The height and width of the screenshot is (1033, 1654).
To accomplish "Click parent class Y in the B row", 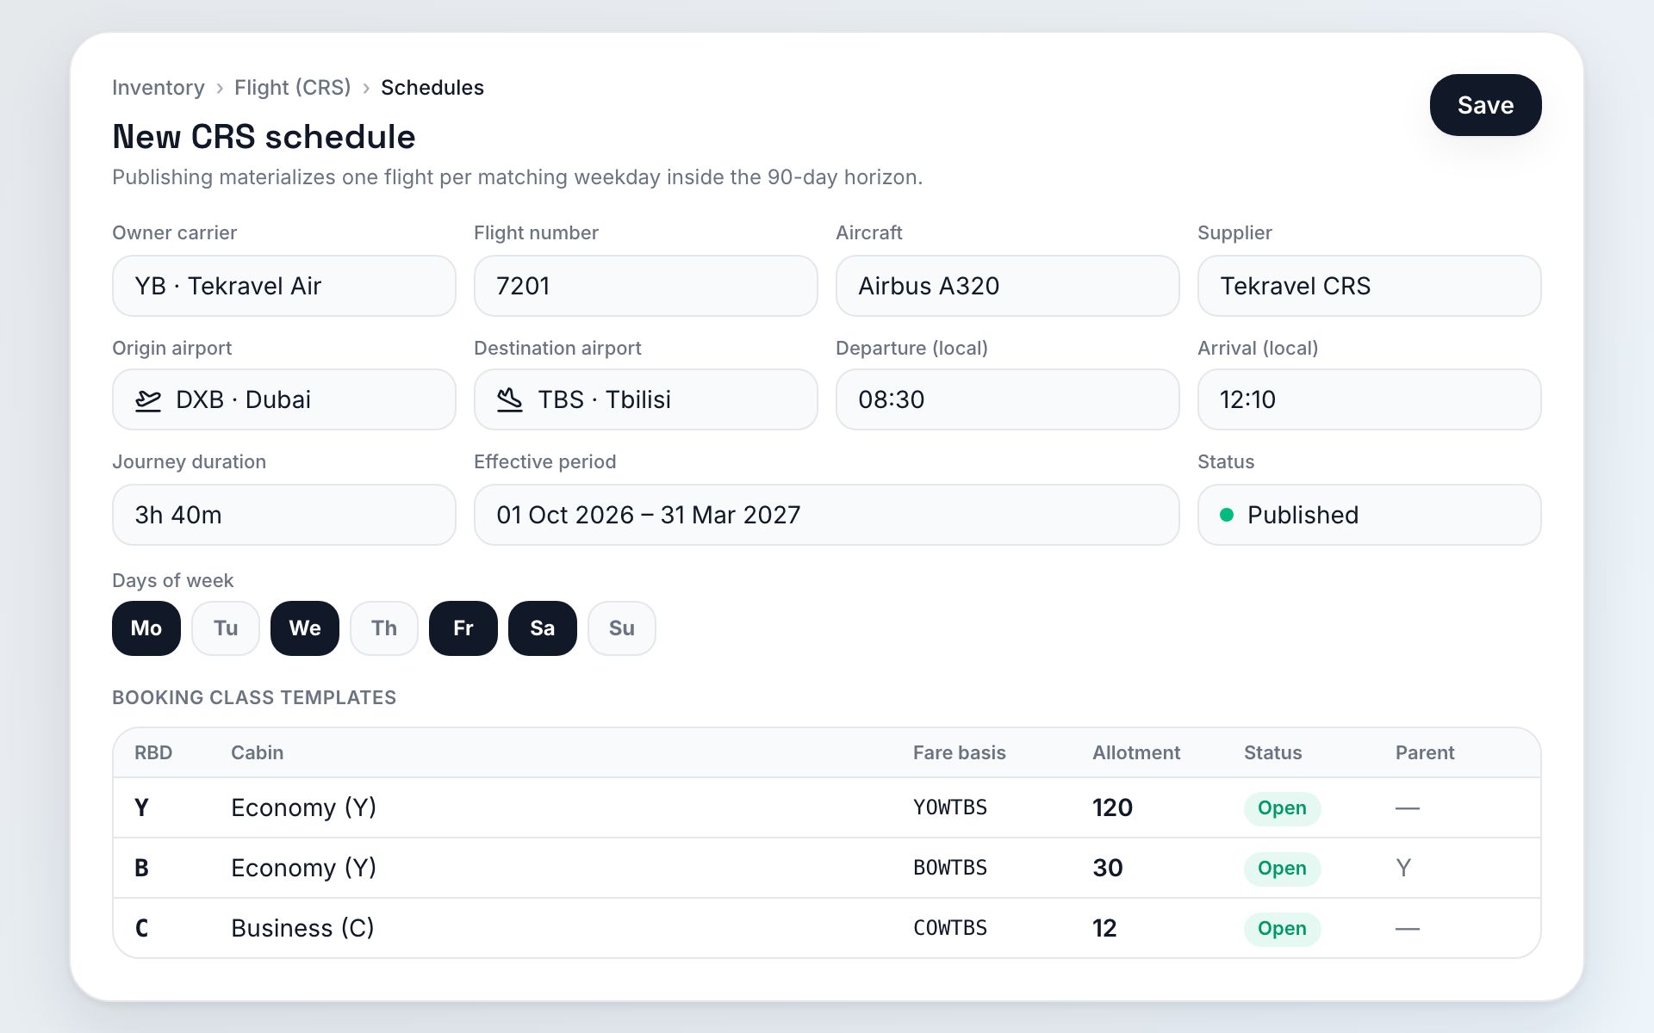I will pos(1403,868).
